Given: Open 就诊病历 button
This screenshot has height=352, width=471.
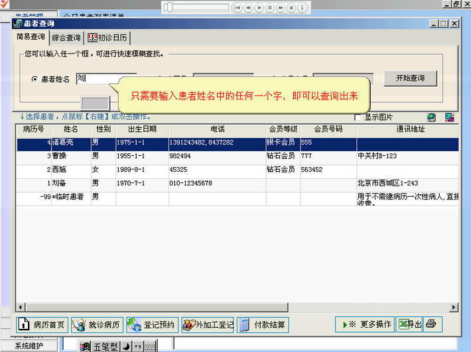Looking at the screenshot, I should (98, 325).
